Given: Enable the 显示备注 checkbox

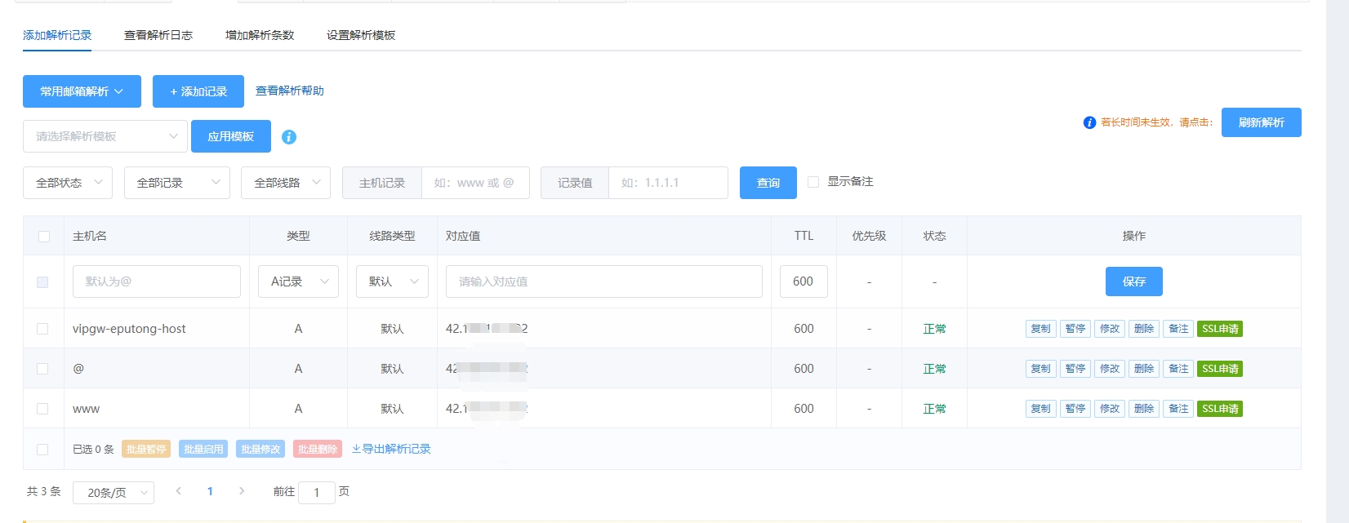Looking at the screenshot, I should click(813, 182).
